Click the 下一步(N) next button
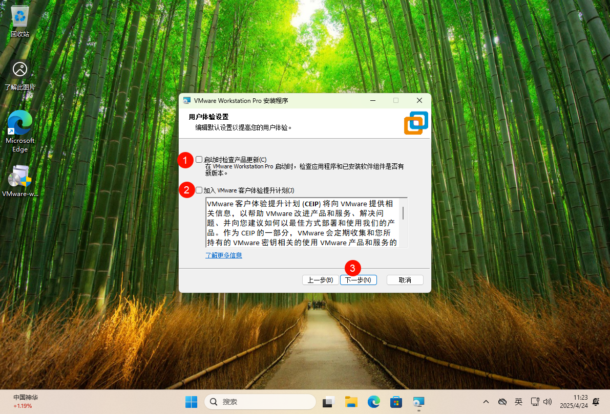This screenshot has height=414, width=610. (359, 280)
